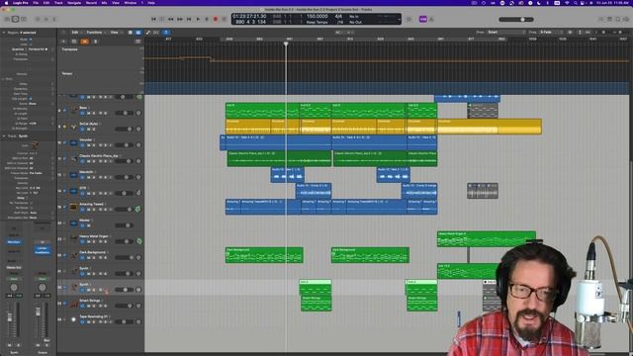Toggle the purple Count-in button
This screenshot has height=356, width=633.
[422, 19]
